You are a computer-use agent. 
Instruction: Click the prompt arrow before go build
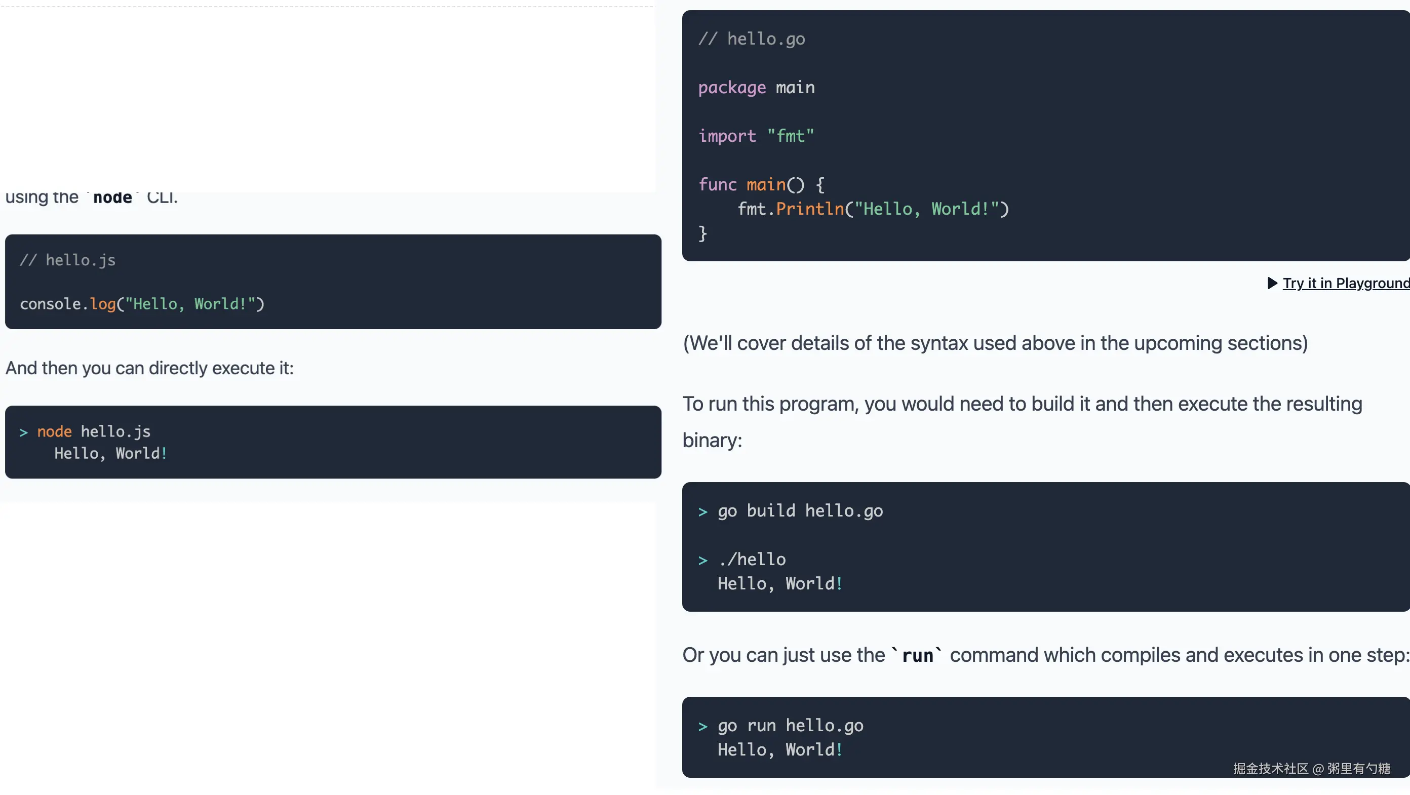pos(703,512)
